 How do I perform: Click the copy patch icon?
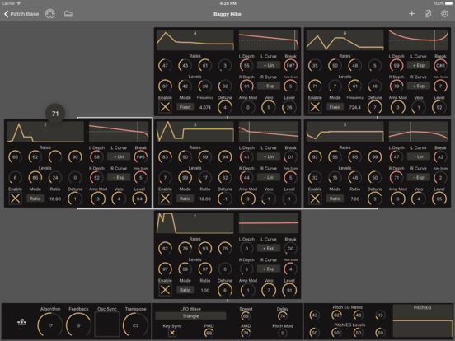coord(428,14)
